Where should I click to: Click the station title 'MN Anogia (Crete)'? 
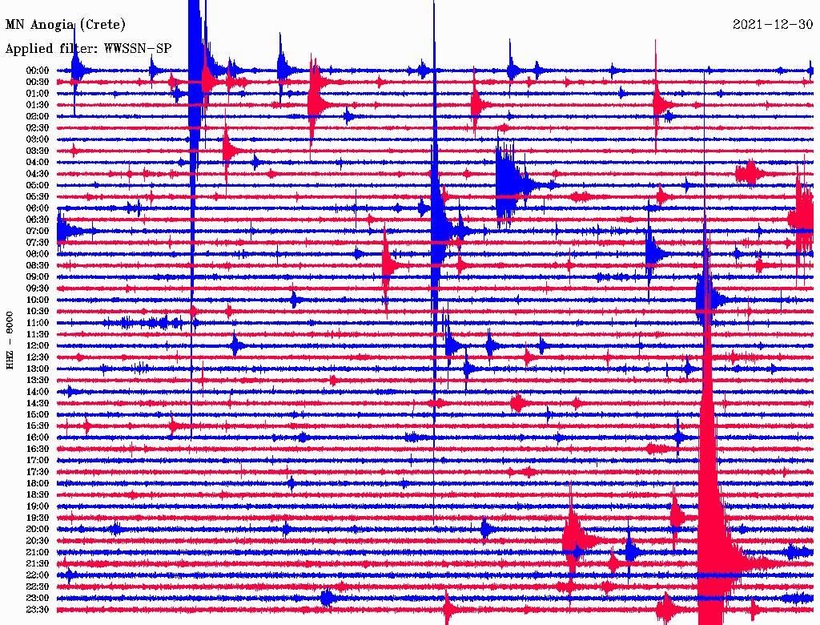click(x=66, y=25)
